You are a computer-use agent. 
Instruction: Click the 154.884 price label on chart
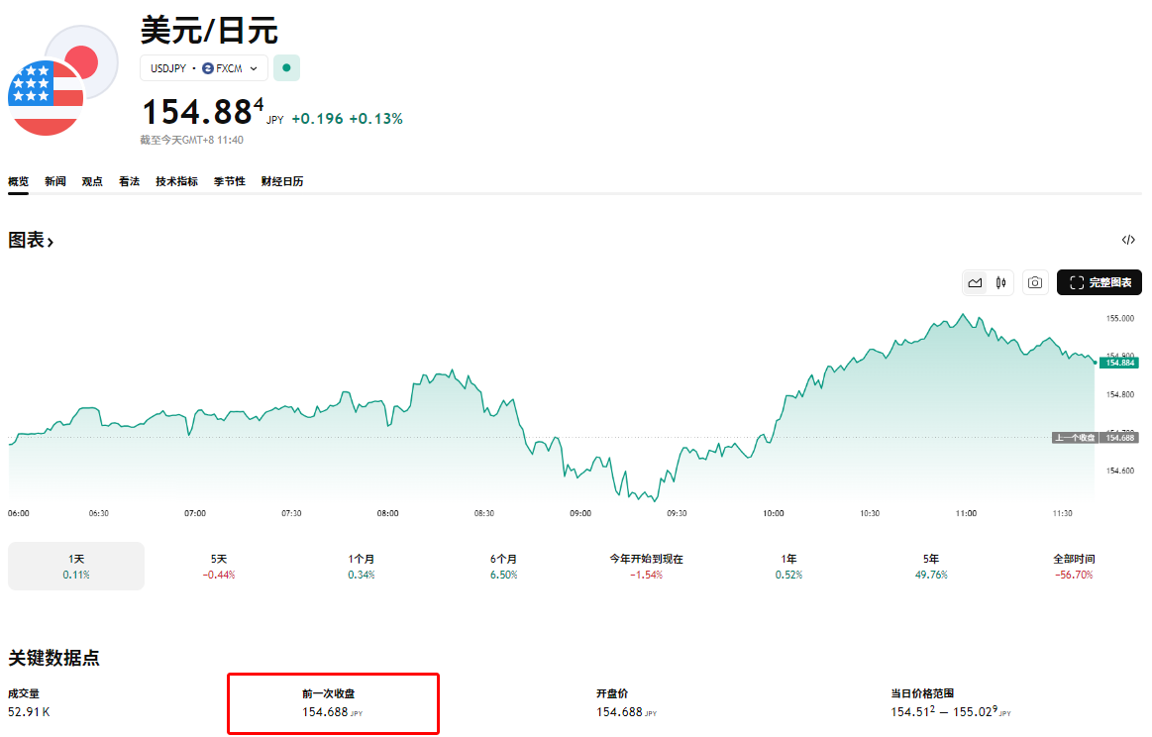pos(1120,363)
